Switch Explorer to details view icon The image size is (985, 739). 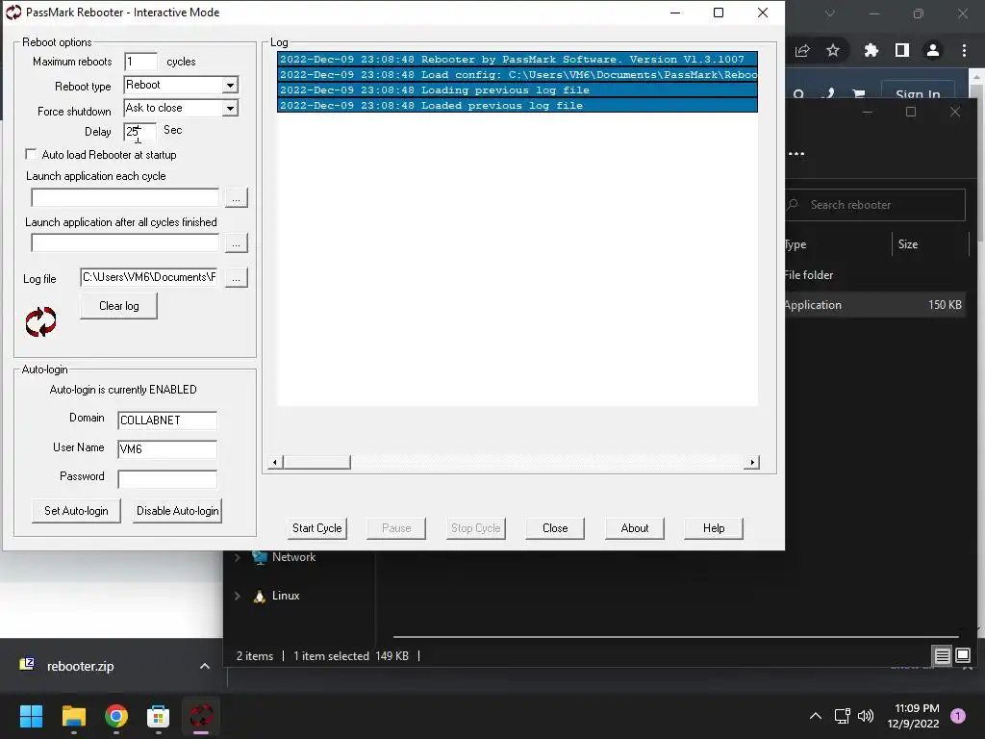click(943, 656)
